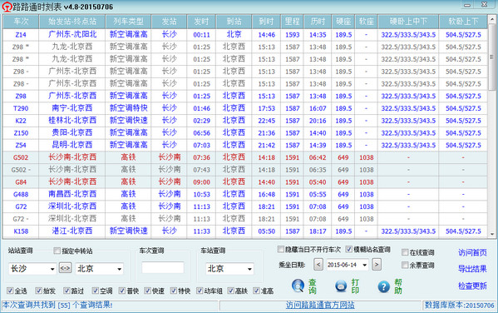Viewport: 498px width, 313px height.
Task: Click 访问首页 link
Action: (x=472, y=252)
